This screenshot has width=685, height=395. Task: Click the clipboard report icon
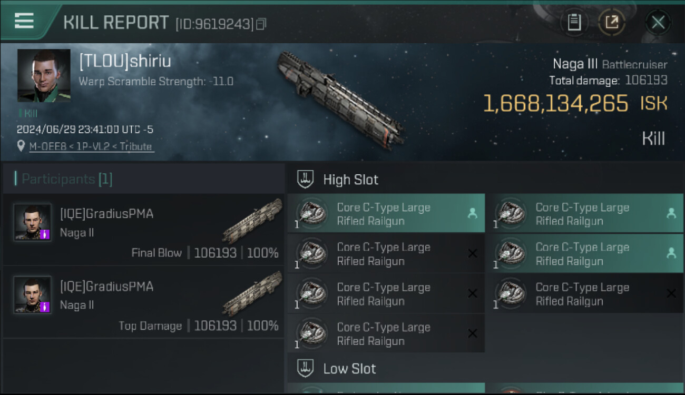[x=574, y=22]
